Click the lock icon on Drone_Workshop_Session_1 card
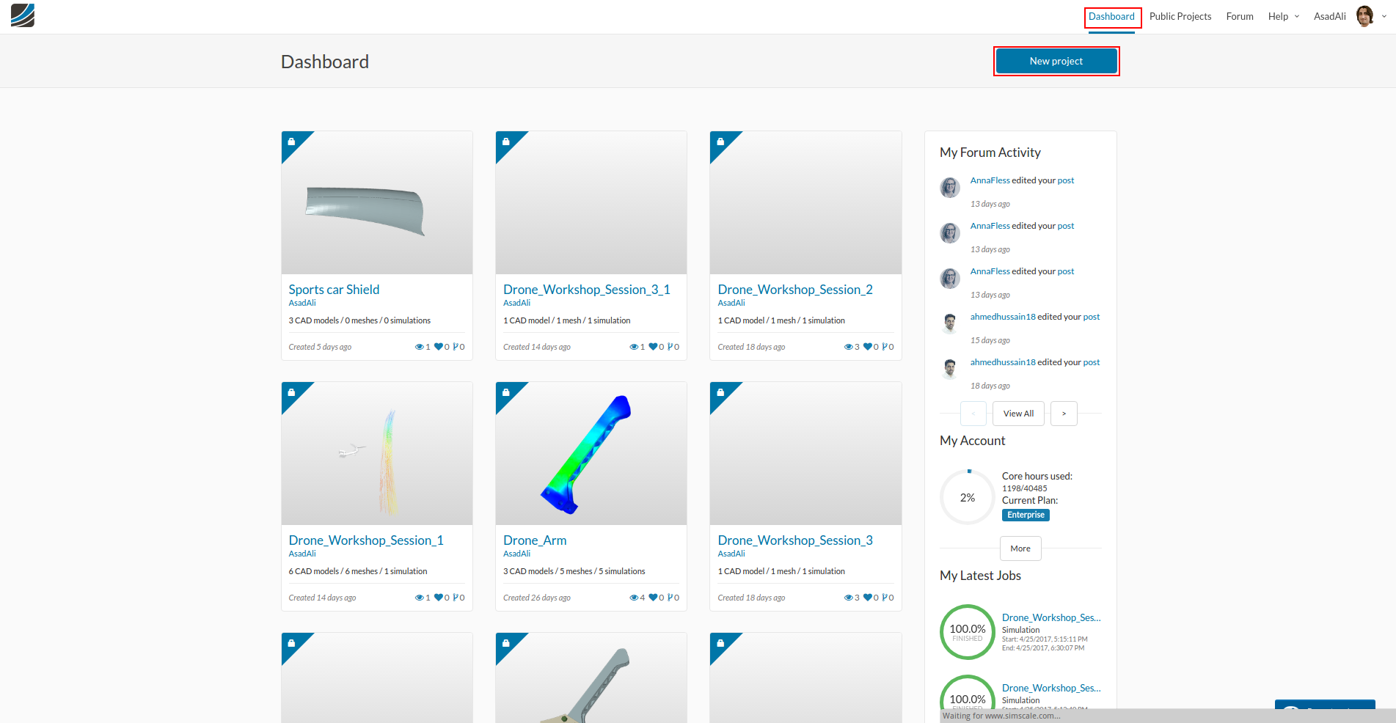Image resolution: width=1396 pixels, height=723 pixels. point(291,392)
